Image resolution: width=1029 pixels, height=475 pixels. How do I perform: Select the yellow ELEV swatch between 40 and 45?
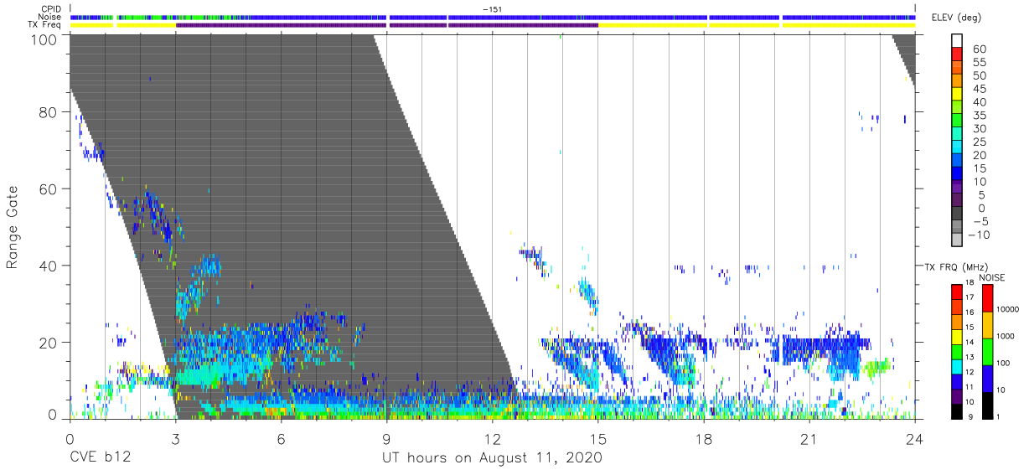tap(957, 95)
